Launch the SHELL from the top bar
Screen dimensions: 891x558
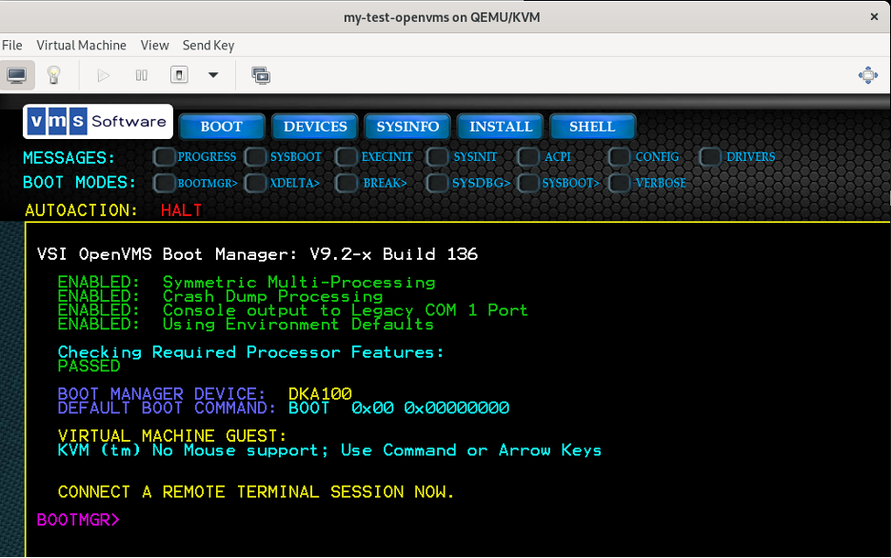(592, 126)
